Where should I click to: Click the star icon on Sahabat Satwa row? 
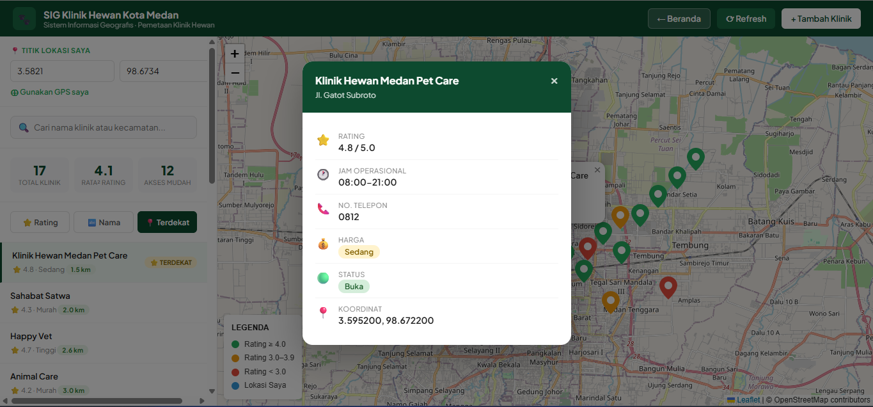[16, 310]
